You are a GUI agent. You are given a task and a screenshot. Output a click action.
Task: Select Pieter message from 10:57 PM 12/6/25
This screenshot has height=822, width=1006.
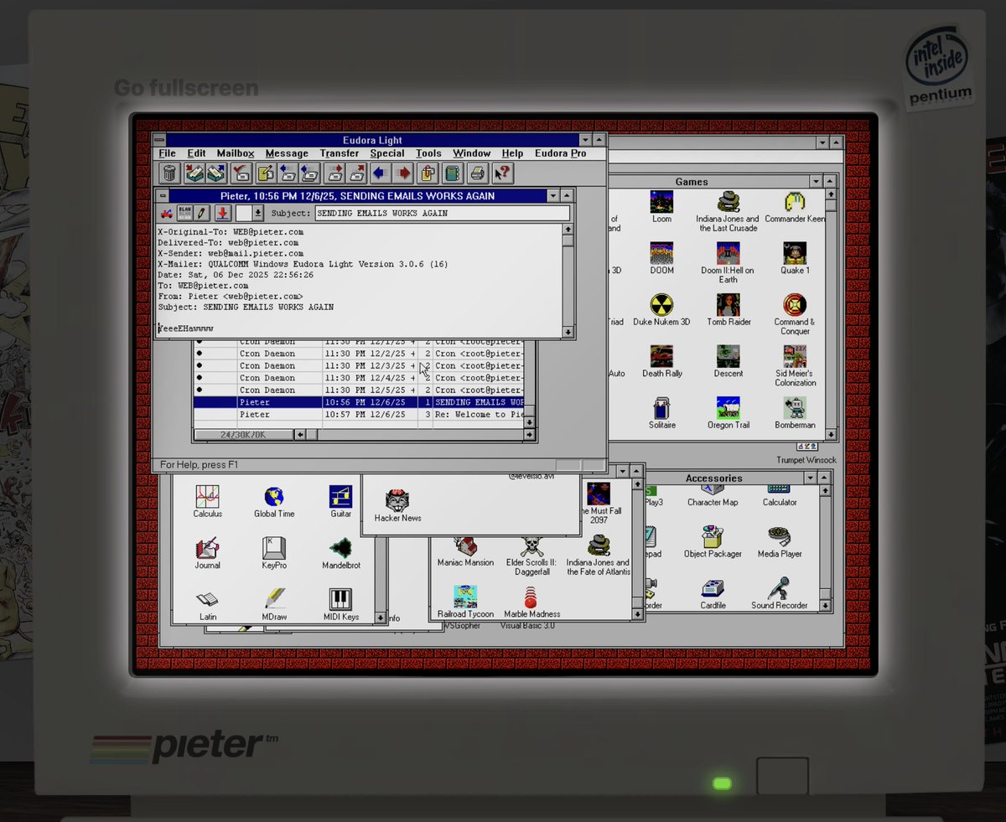coord(359,414)
